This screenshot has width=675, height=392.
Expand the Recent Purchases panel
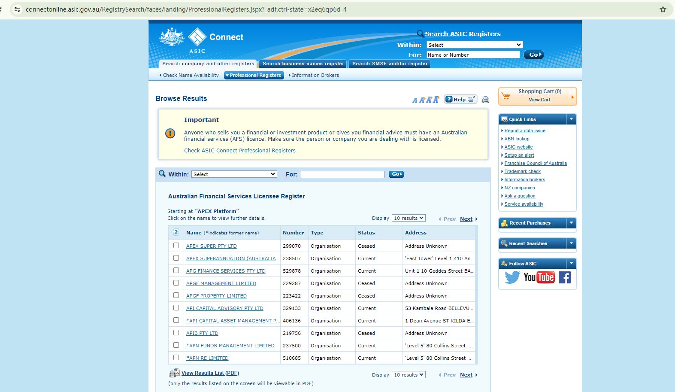pos(571,223)
